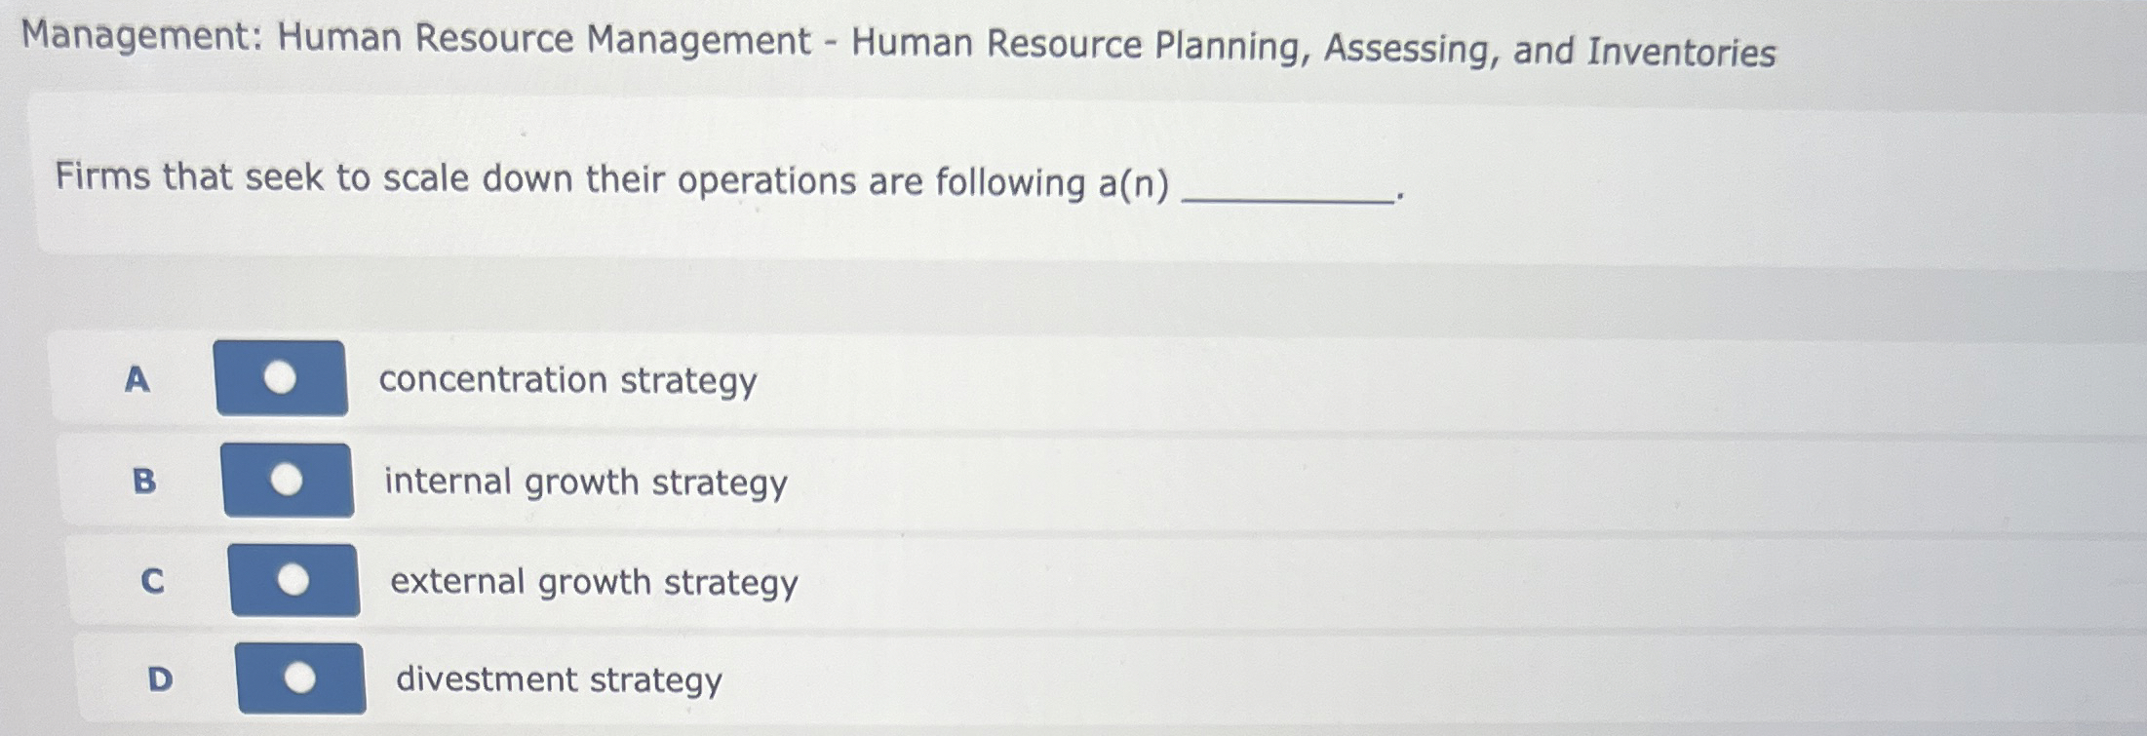Viewport: 2147px width, 736px height.
Task: Select radio button C for external growth strategy
Action: tap(293, 580)
